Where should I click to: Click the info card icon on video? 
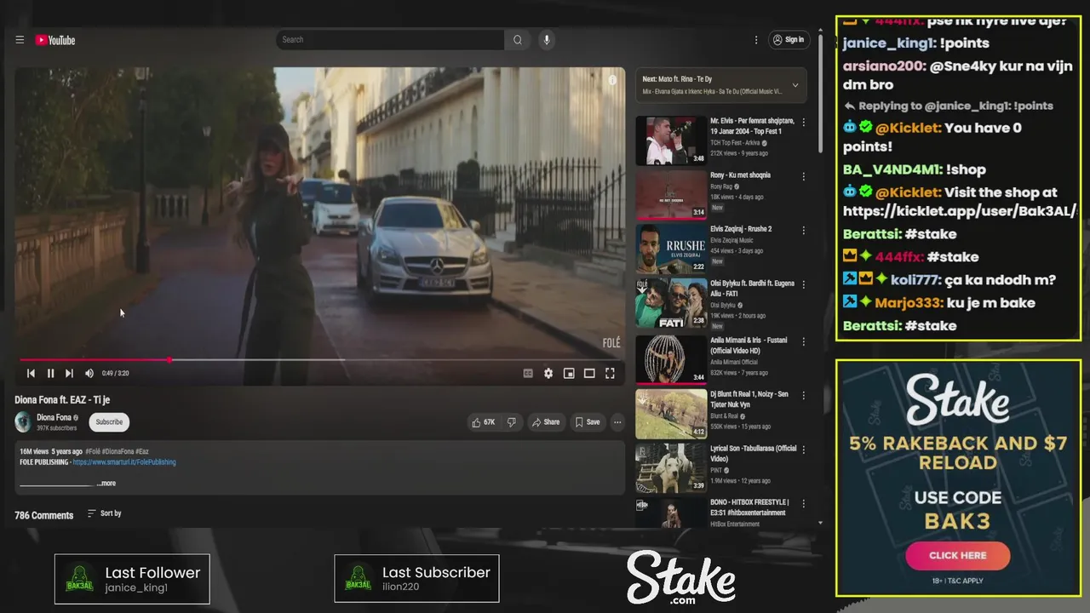coord(611,80)
